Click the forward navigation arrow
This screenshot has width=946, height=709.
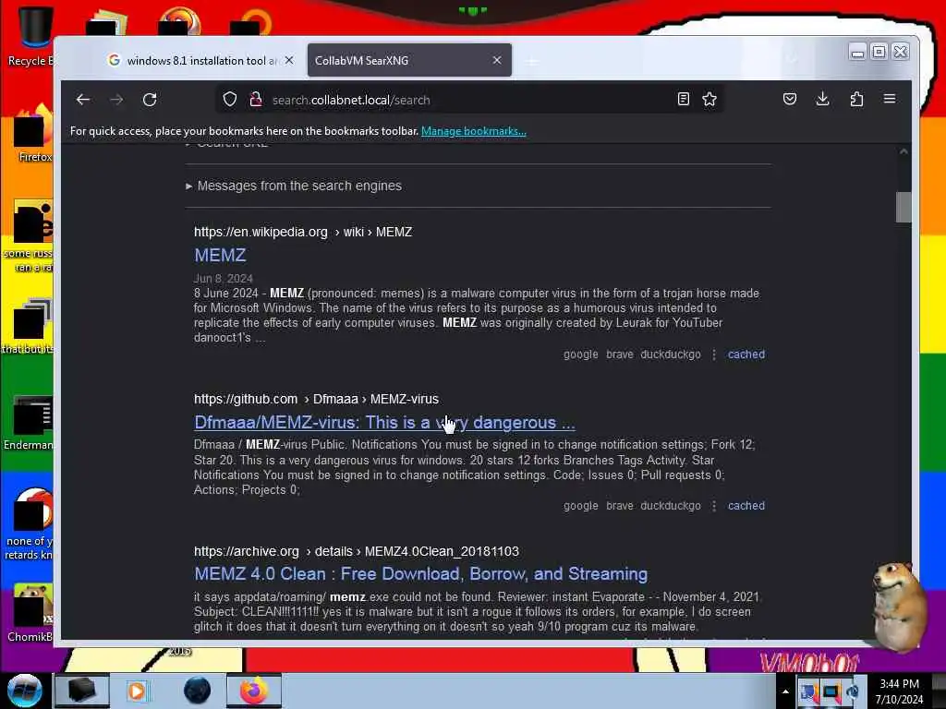coord(116,100)
